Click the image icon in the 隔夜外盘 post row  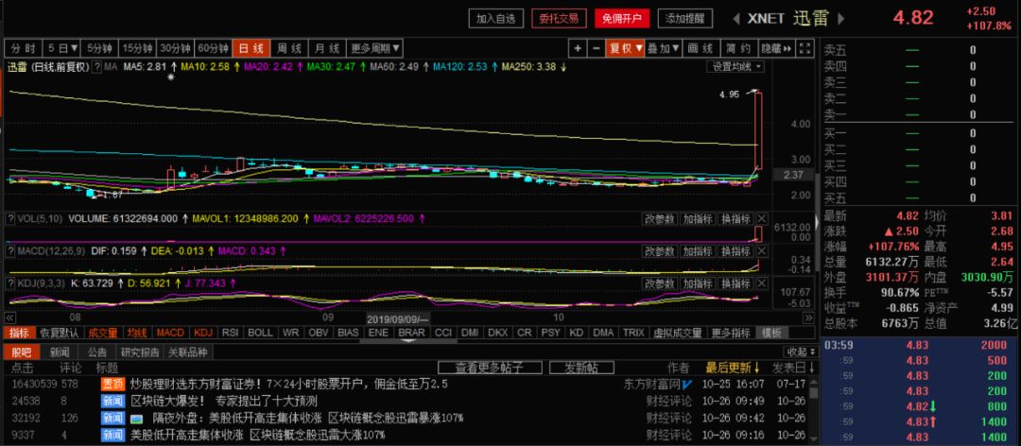pos(137,418)
